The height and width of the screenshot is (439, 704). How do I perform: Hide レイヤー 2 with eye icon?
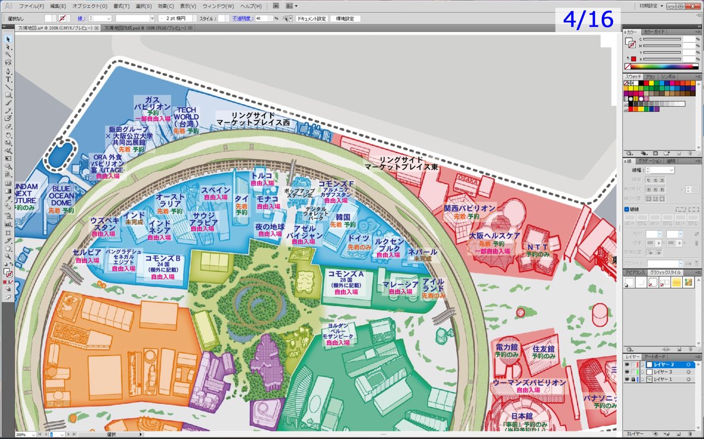[627, 364]
